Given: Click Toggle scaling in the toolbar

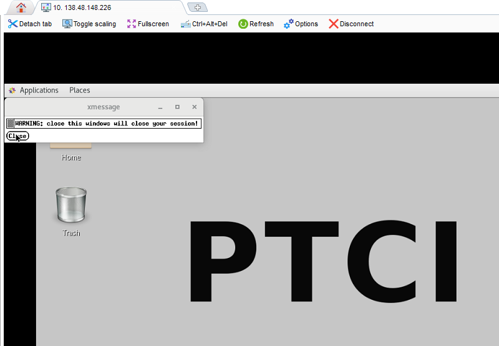Looking at the screenshot, I should (89, 24).
